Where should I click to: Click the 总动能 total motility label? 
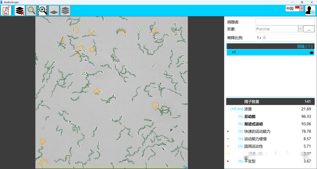(250, 117)
